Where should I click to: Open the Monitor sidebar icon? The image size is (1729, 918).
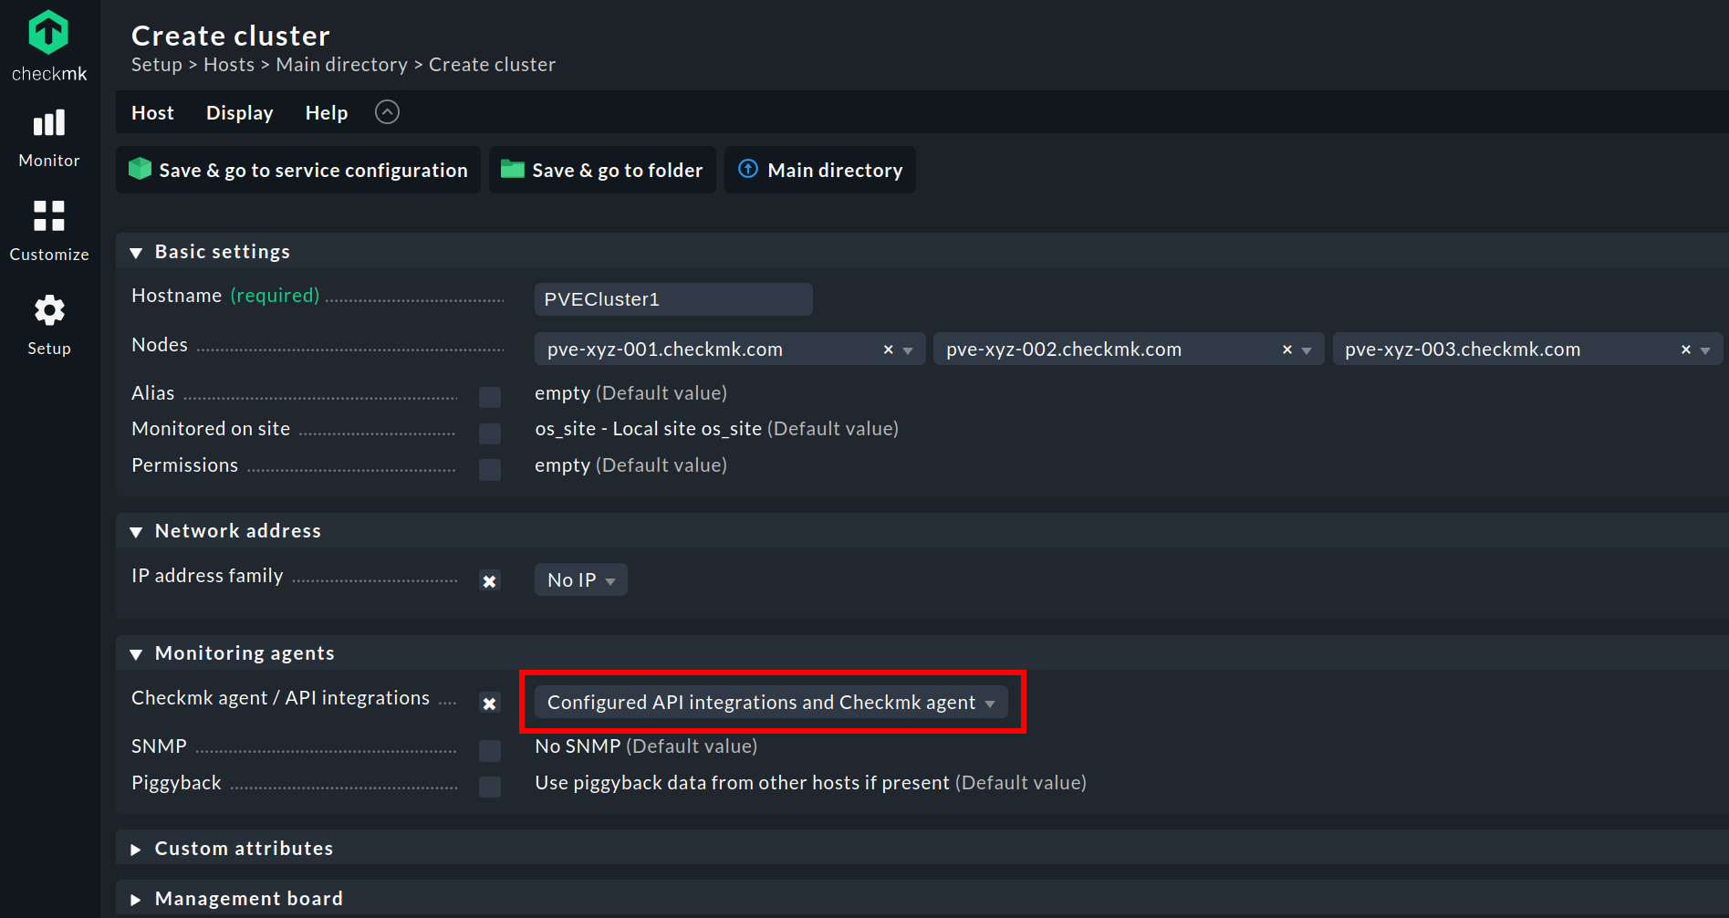tap(49, 123)
